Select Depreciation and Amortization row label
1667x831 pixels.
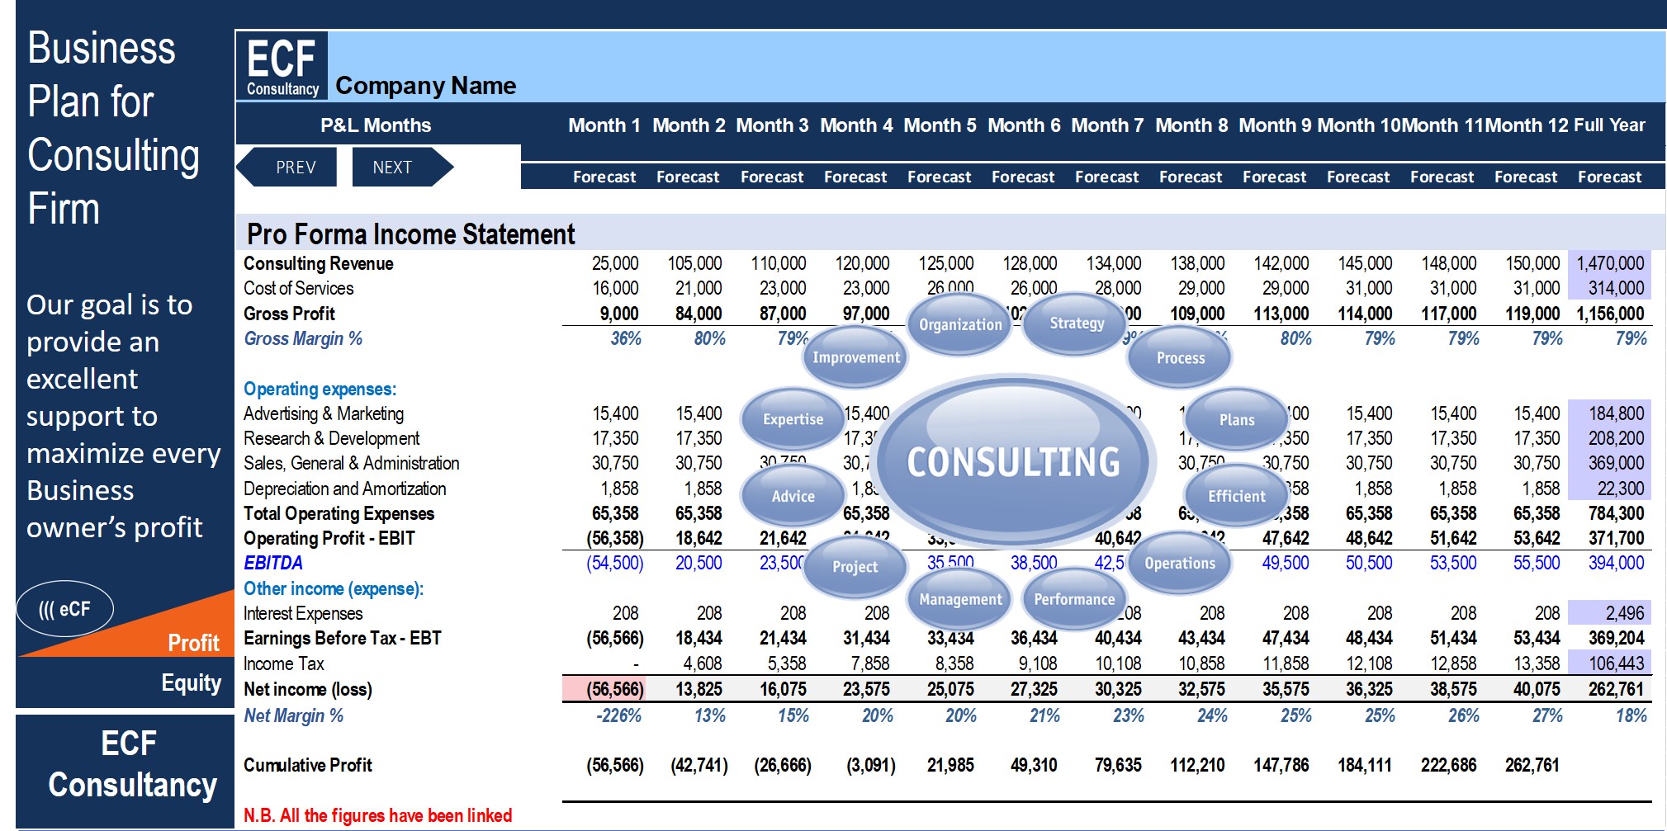click(344, 489)
